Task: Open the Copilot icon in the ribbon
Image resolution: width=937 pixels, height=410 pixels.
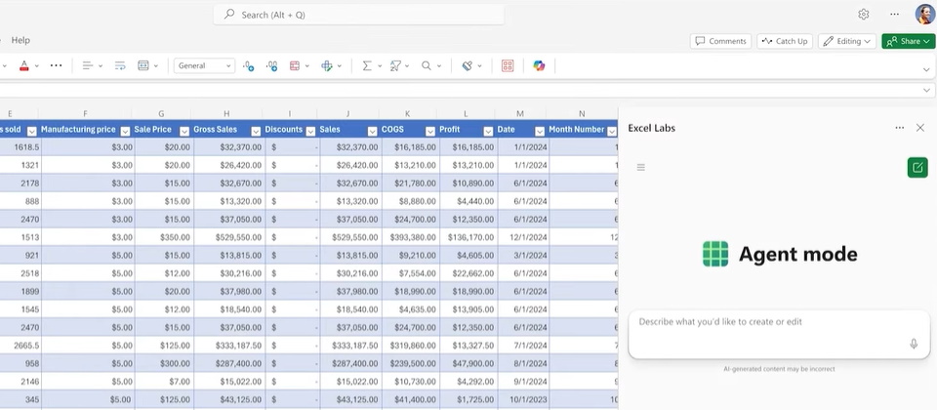Action: pyautogui.click(x=539, y=65)
